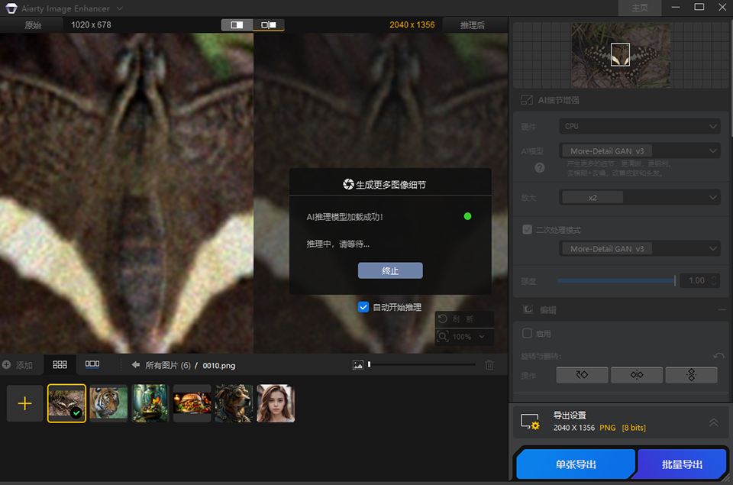Image resolution: width=733 pixels, height=485 pixels.
Task: Click the rotation reset undo arrow
Action: point(718,356)
